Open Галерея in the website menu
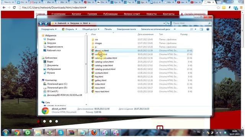 coord(92,14)
